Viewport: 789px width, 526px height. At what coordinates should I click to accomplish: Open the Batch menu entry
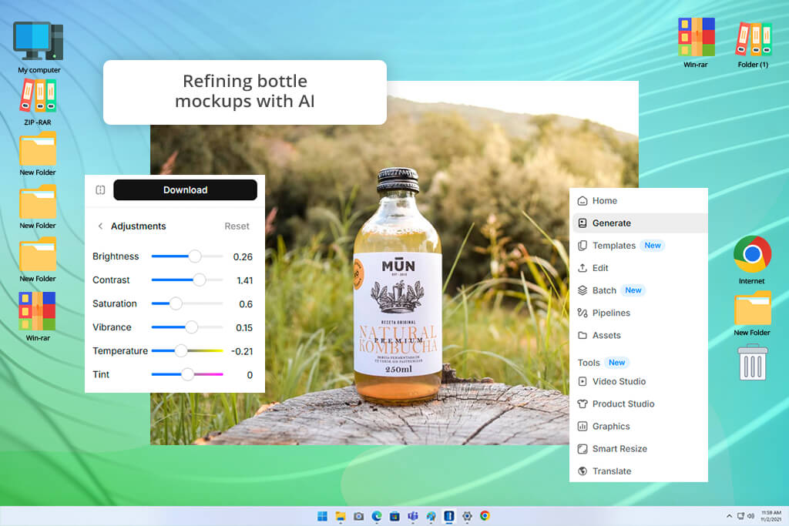click(639, 290)
